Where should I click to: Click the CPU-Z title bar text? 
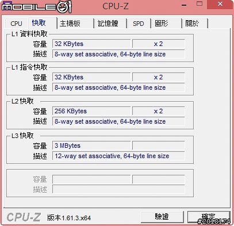point(116,6)
